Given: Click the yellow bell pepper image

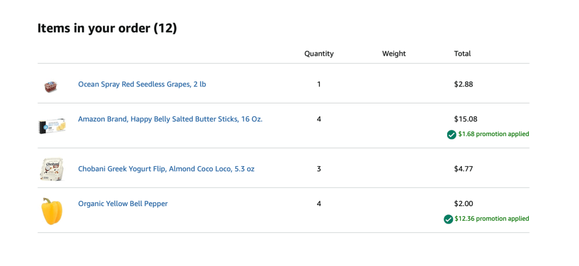Looking at the screenshot, I should pyautogui.click(x=52, y=211).
